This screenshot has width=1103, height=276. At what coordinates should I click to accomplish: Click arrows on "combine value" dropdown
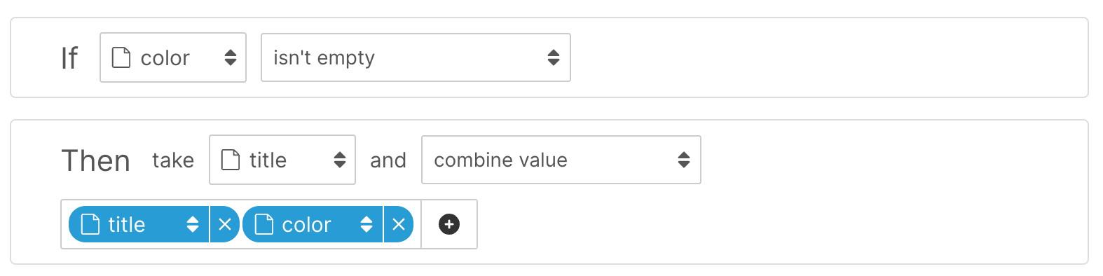(x=684, y=160)
